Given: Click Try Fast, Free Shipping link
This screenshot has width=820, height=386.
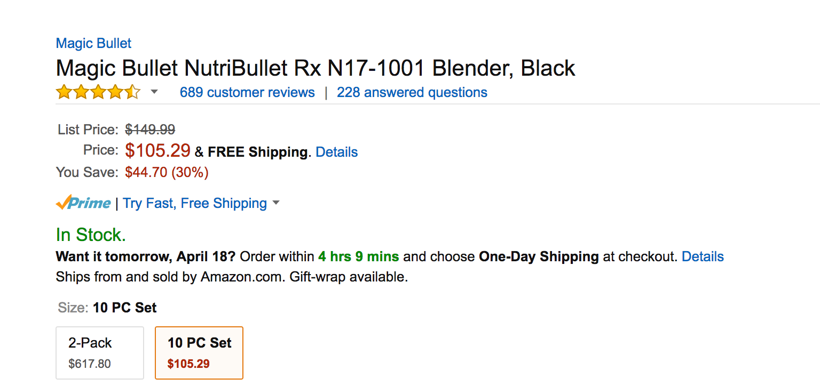Looking at the screenshot, I should [195, 203].
